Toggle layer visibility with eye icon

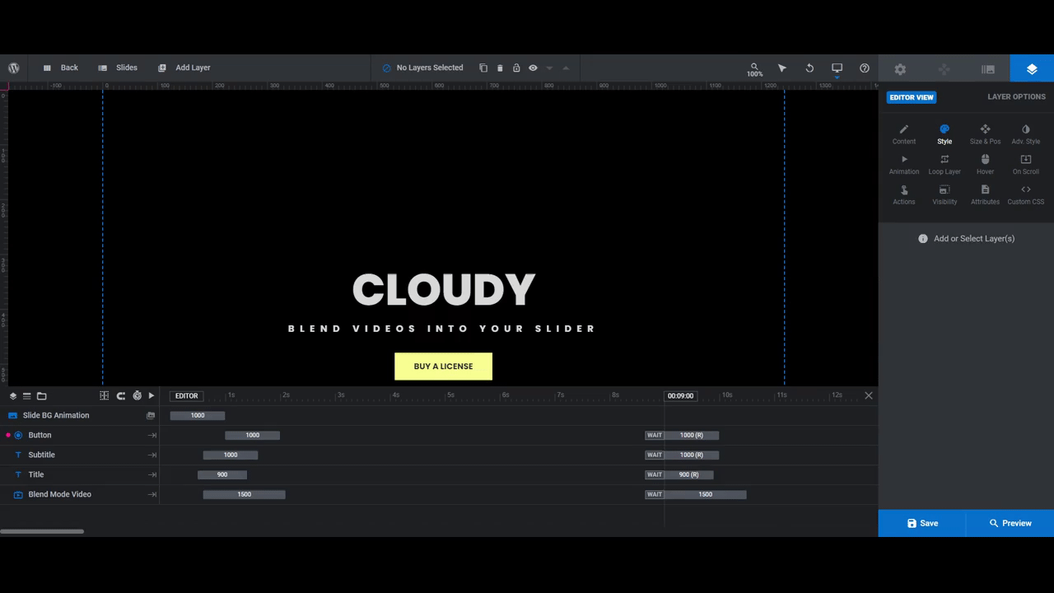[x=533, y=68]
